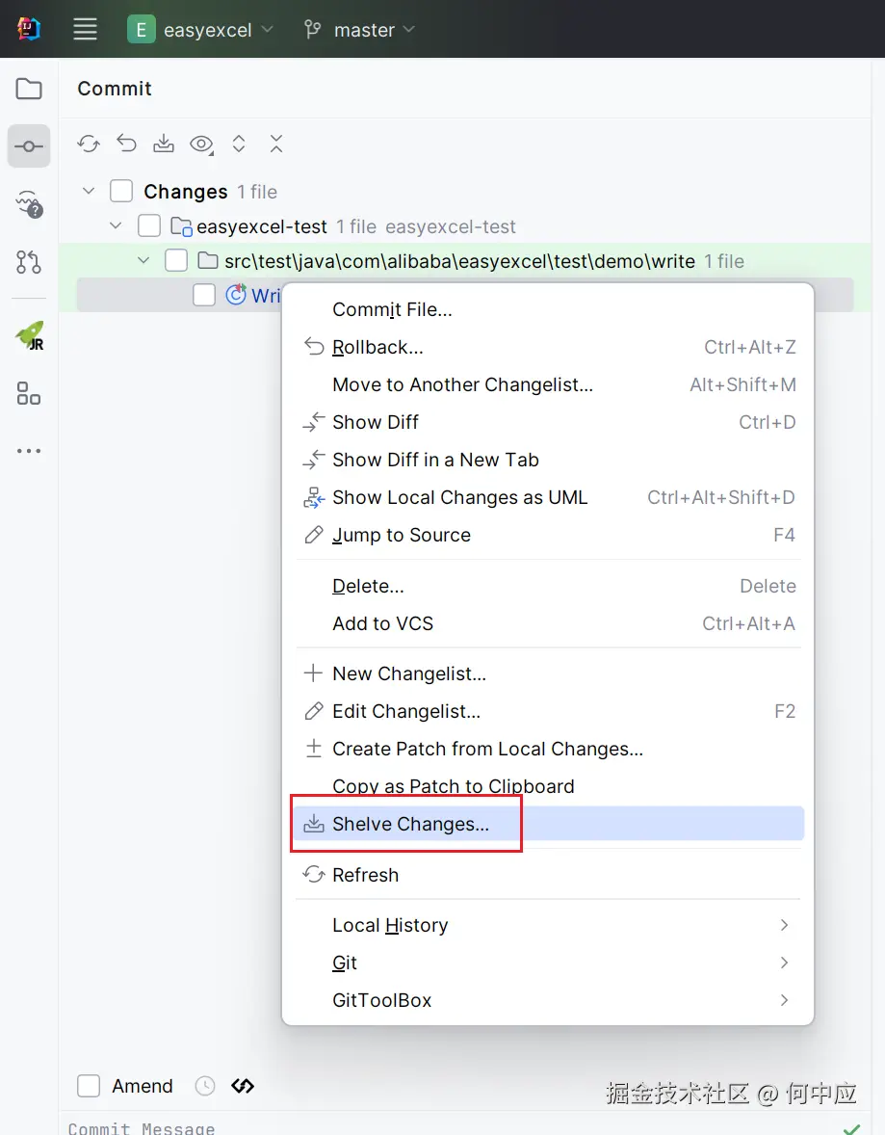Click the easyexcel project E badge

[x=142, y=30]
